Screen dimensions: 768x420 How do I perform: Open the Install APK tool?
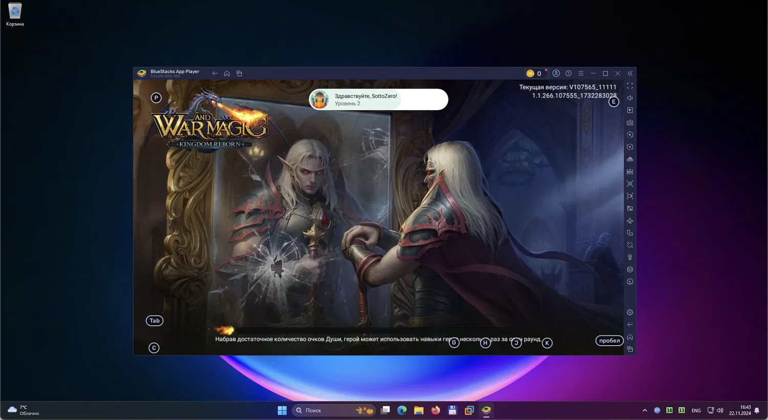coord(630,172)
